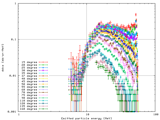This screenshot has width=160, height=120.
Task: Click the '60 degree' legend label
Action: pos(29,90)
